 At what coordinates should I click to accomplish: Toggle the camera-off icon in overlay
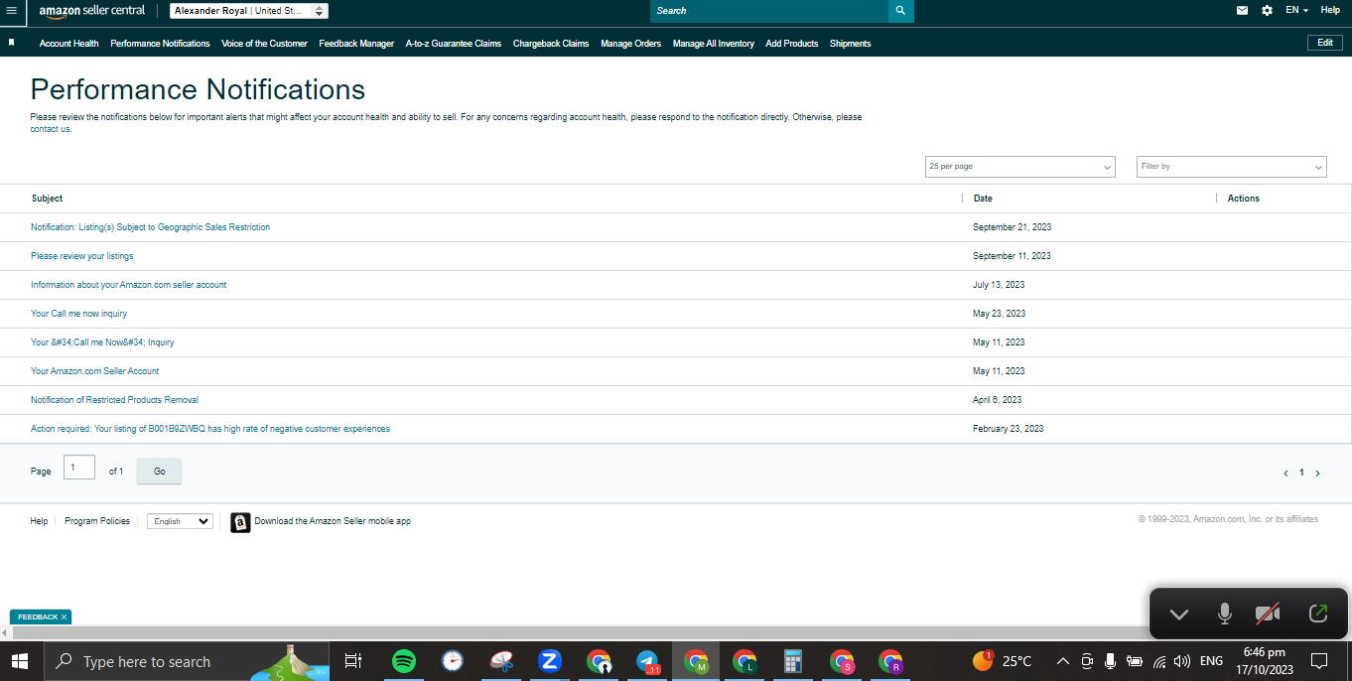point(1268,613)
